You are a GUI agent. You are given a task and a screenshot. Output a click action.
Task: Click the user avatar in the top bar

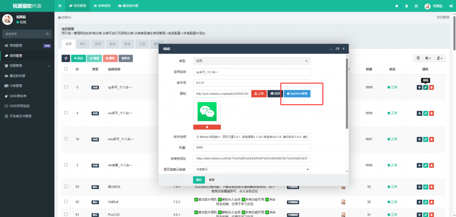click(x=427, y=6)
